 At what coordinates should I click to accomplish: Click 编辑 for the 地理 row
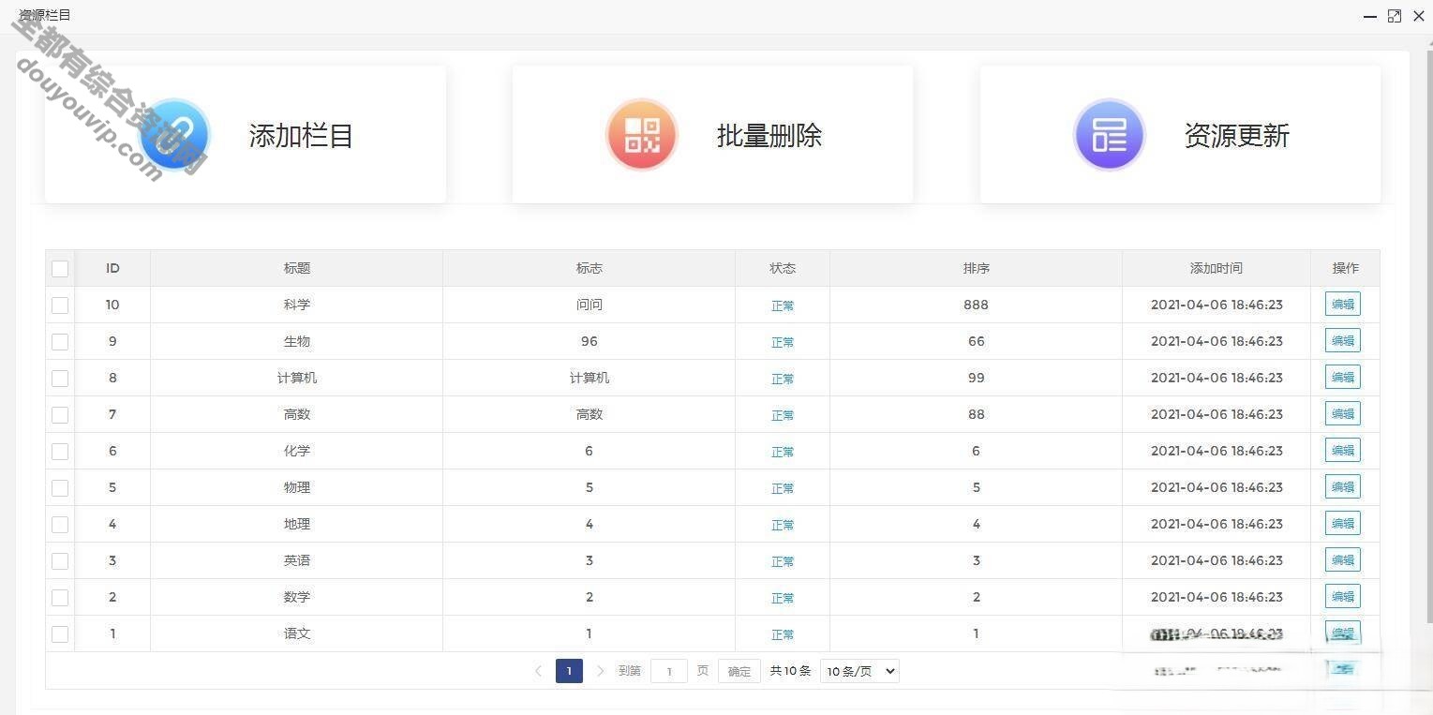tap(1342, 523)
